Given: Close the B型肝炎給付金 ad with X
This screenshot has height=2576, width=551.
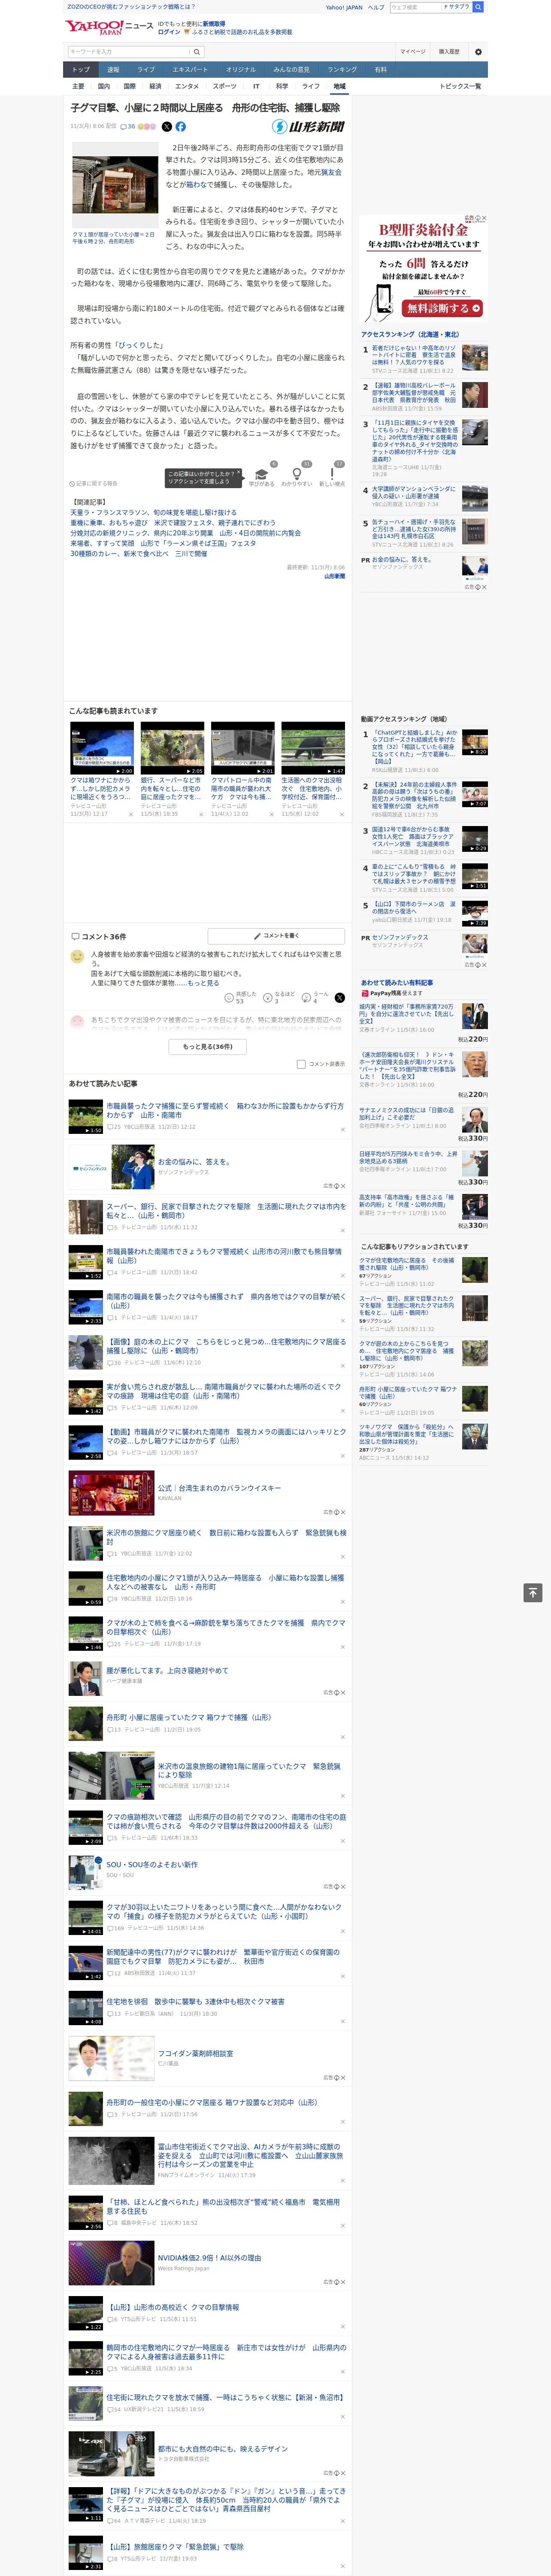Looking at the screenshot, I should pyautogui.click(x=483, y=218).
